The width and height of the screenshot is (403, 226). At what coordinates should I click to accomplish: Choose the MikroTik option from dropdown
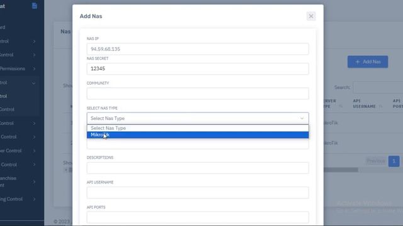point(198,135)
